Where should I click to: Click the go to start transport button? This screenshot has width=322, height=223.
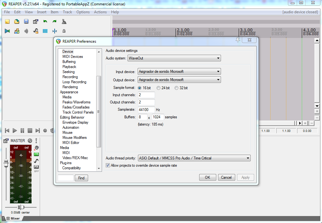click(x=7, y=130)
